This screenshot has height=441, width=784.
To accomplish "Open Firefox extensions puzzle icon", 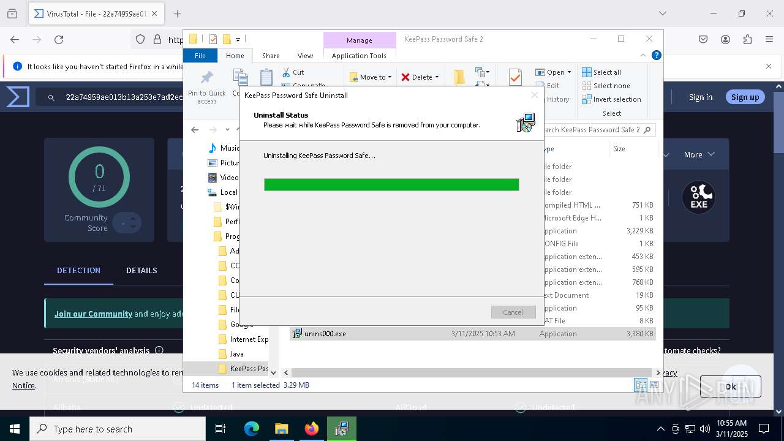I will pos(747,39).
